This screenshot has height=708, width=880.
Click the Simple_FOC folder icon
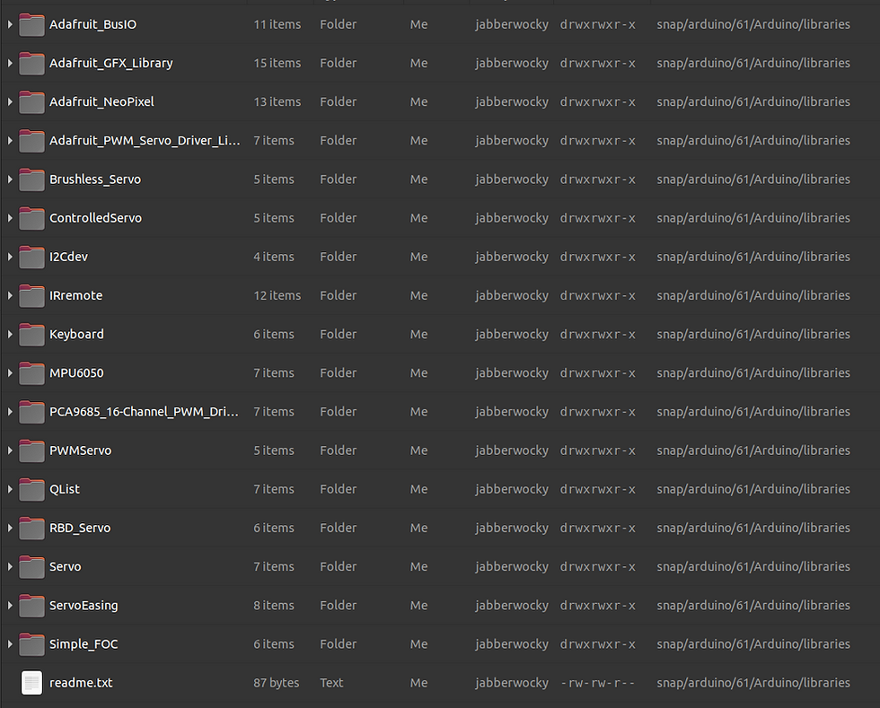(31, 644)
